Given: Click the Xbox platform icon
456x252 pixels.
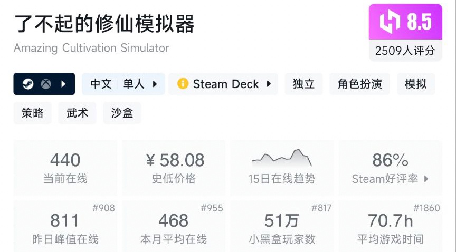Looking at the screenshot, I should click(46, 84).
